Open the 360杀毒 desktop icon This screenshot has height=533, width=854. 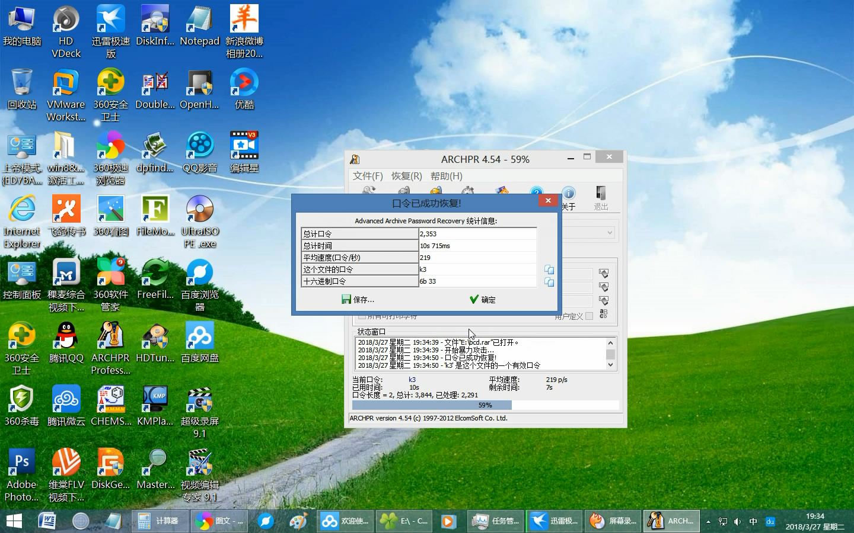[22, 407]
